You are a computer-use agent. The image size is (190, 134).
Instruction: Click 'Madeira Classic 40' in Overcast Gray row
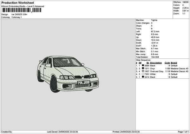point(180,71)
